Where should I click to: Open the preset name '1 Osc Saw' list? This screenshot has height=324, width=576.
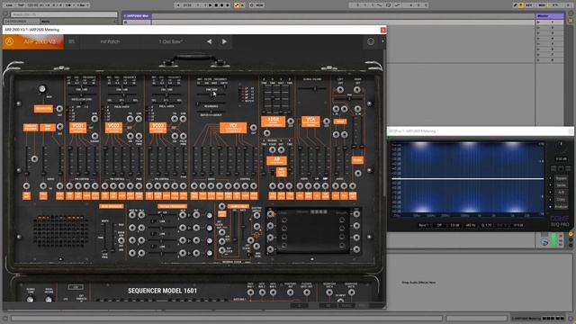171,41
